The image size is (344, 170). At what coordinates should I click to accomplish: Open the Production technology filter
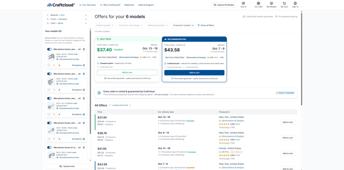(x=130, y=25)
